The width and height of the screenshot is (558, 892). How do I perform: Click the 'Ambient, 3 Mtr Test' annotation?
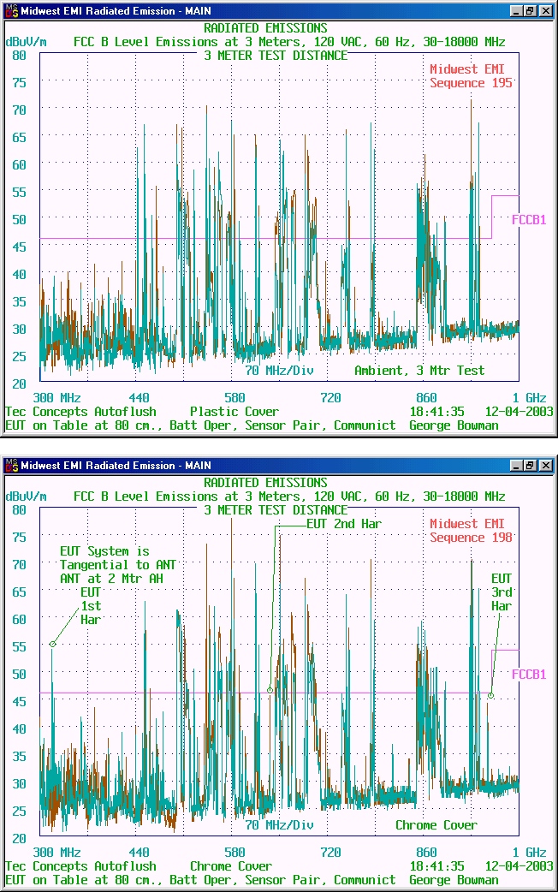[419, 371]
